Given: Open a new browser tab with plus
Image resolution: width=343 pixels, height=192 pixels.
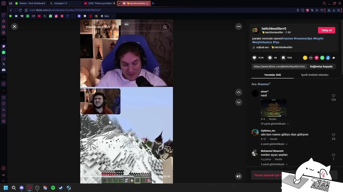Looking at the screenshot, I should click(x=153, y=3).
